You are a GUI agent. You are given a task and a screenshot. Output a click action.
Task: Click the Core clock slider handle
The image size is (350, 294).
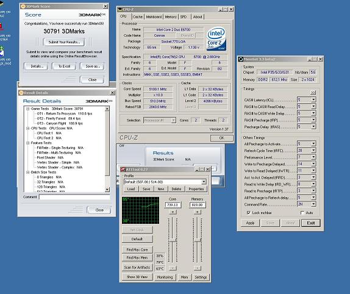pos(173,240)
